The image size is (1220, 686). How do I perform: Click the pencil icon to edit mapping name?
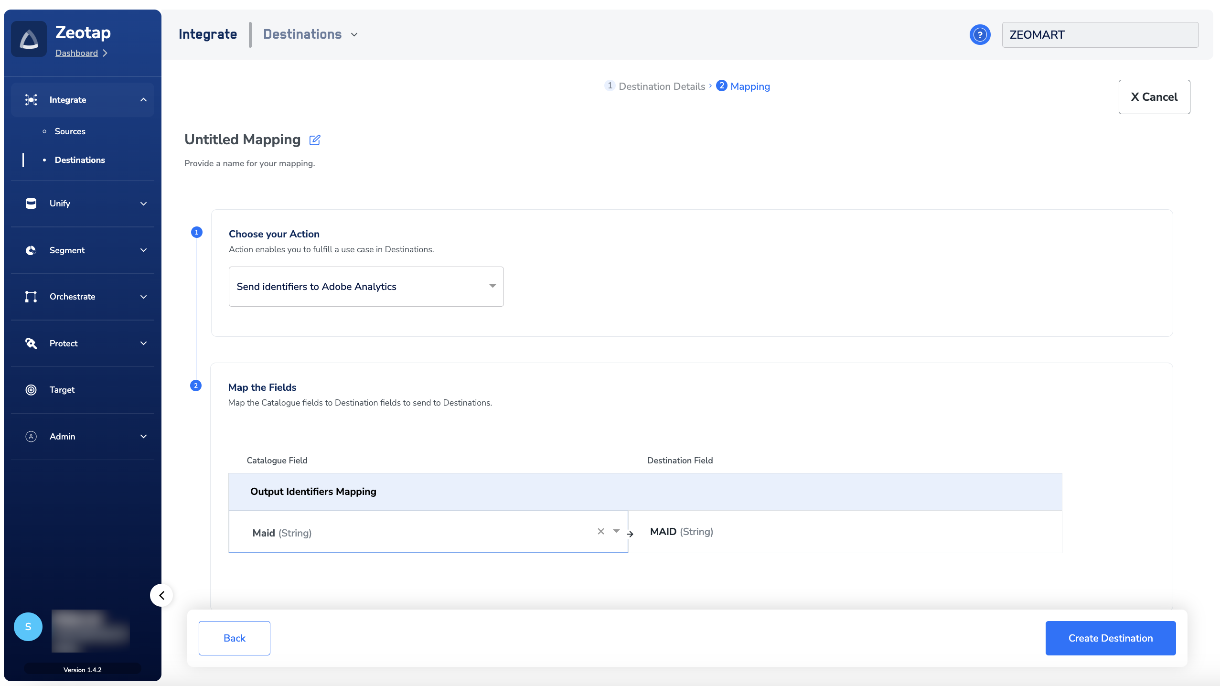pos(315,140)
